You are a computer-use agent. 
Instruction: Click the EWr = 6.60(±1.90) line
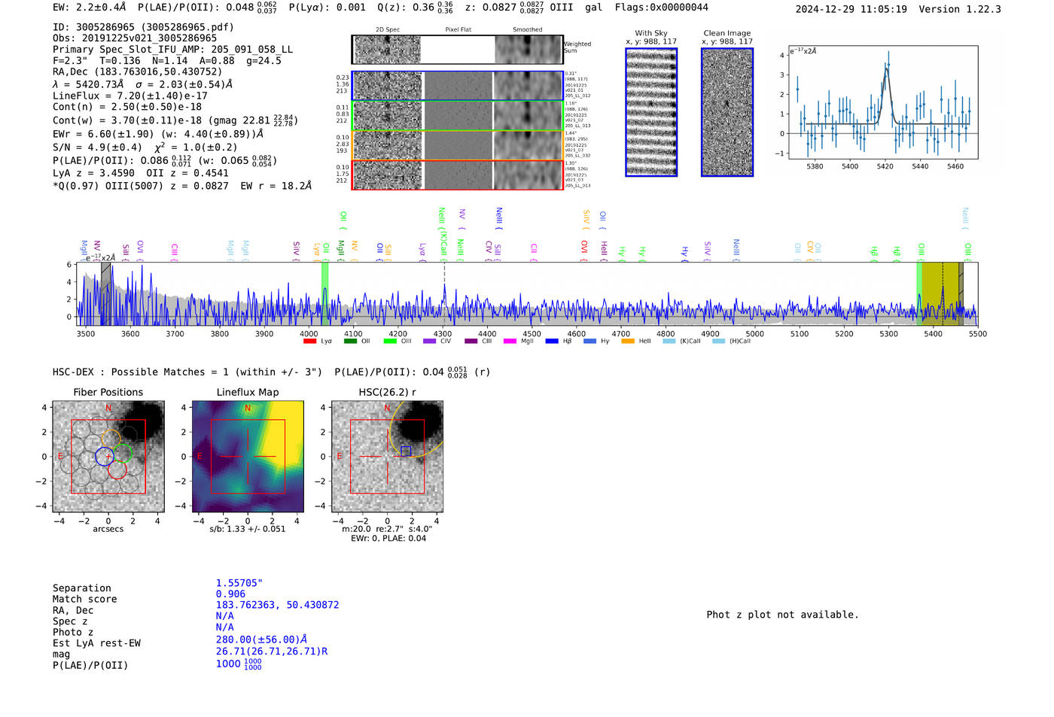tap(158, 134)
